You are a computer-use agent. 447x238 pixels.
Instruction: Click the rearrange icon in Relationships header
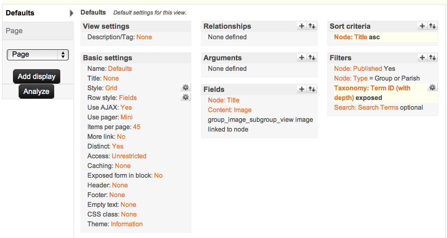coord(312,26)
